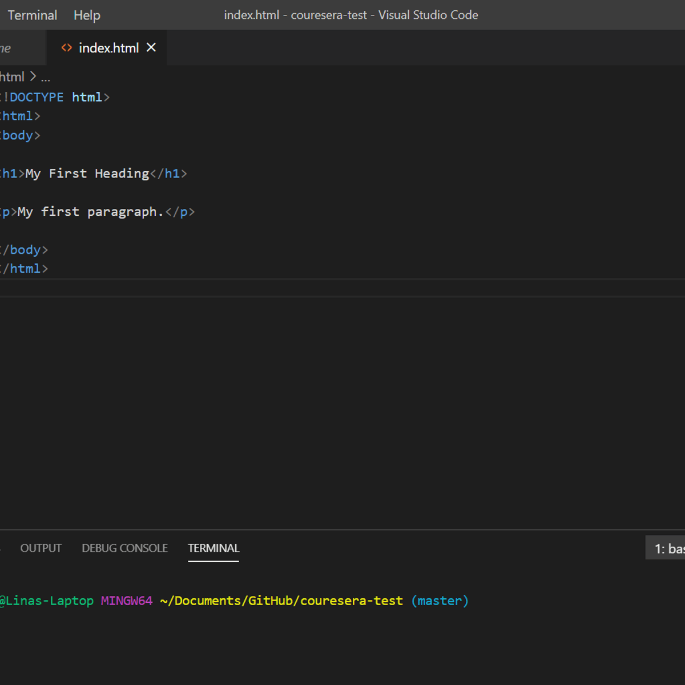
Task: Select the TERMINAL panel tab
Action: point(213,548)
